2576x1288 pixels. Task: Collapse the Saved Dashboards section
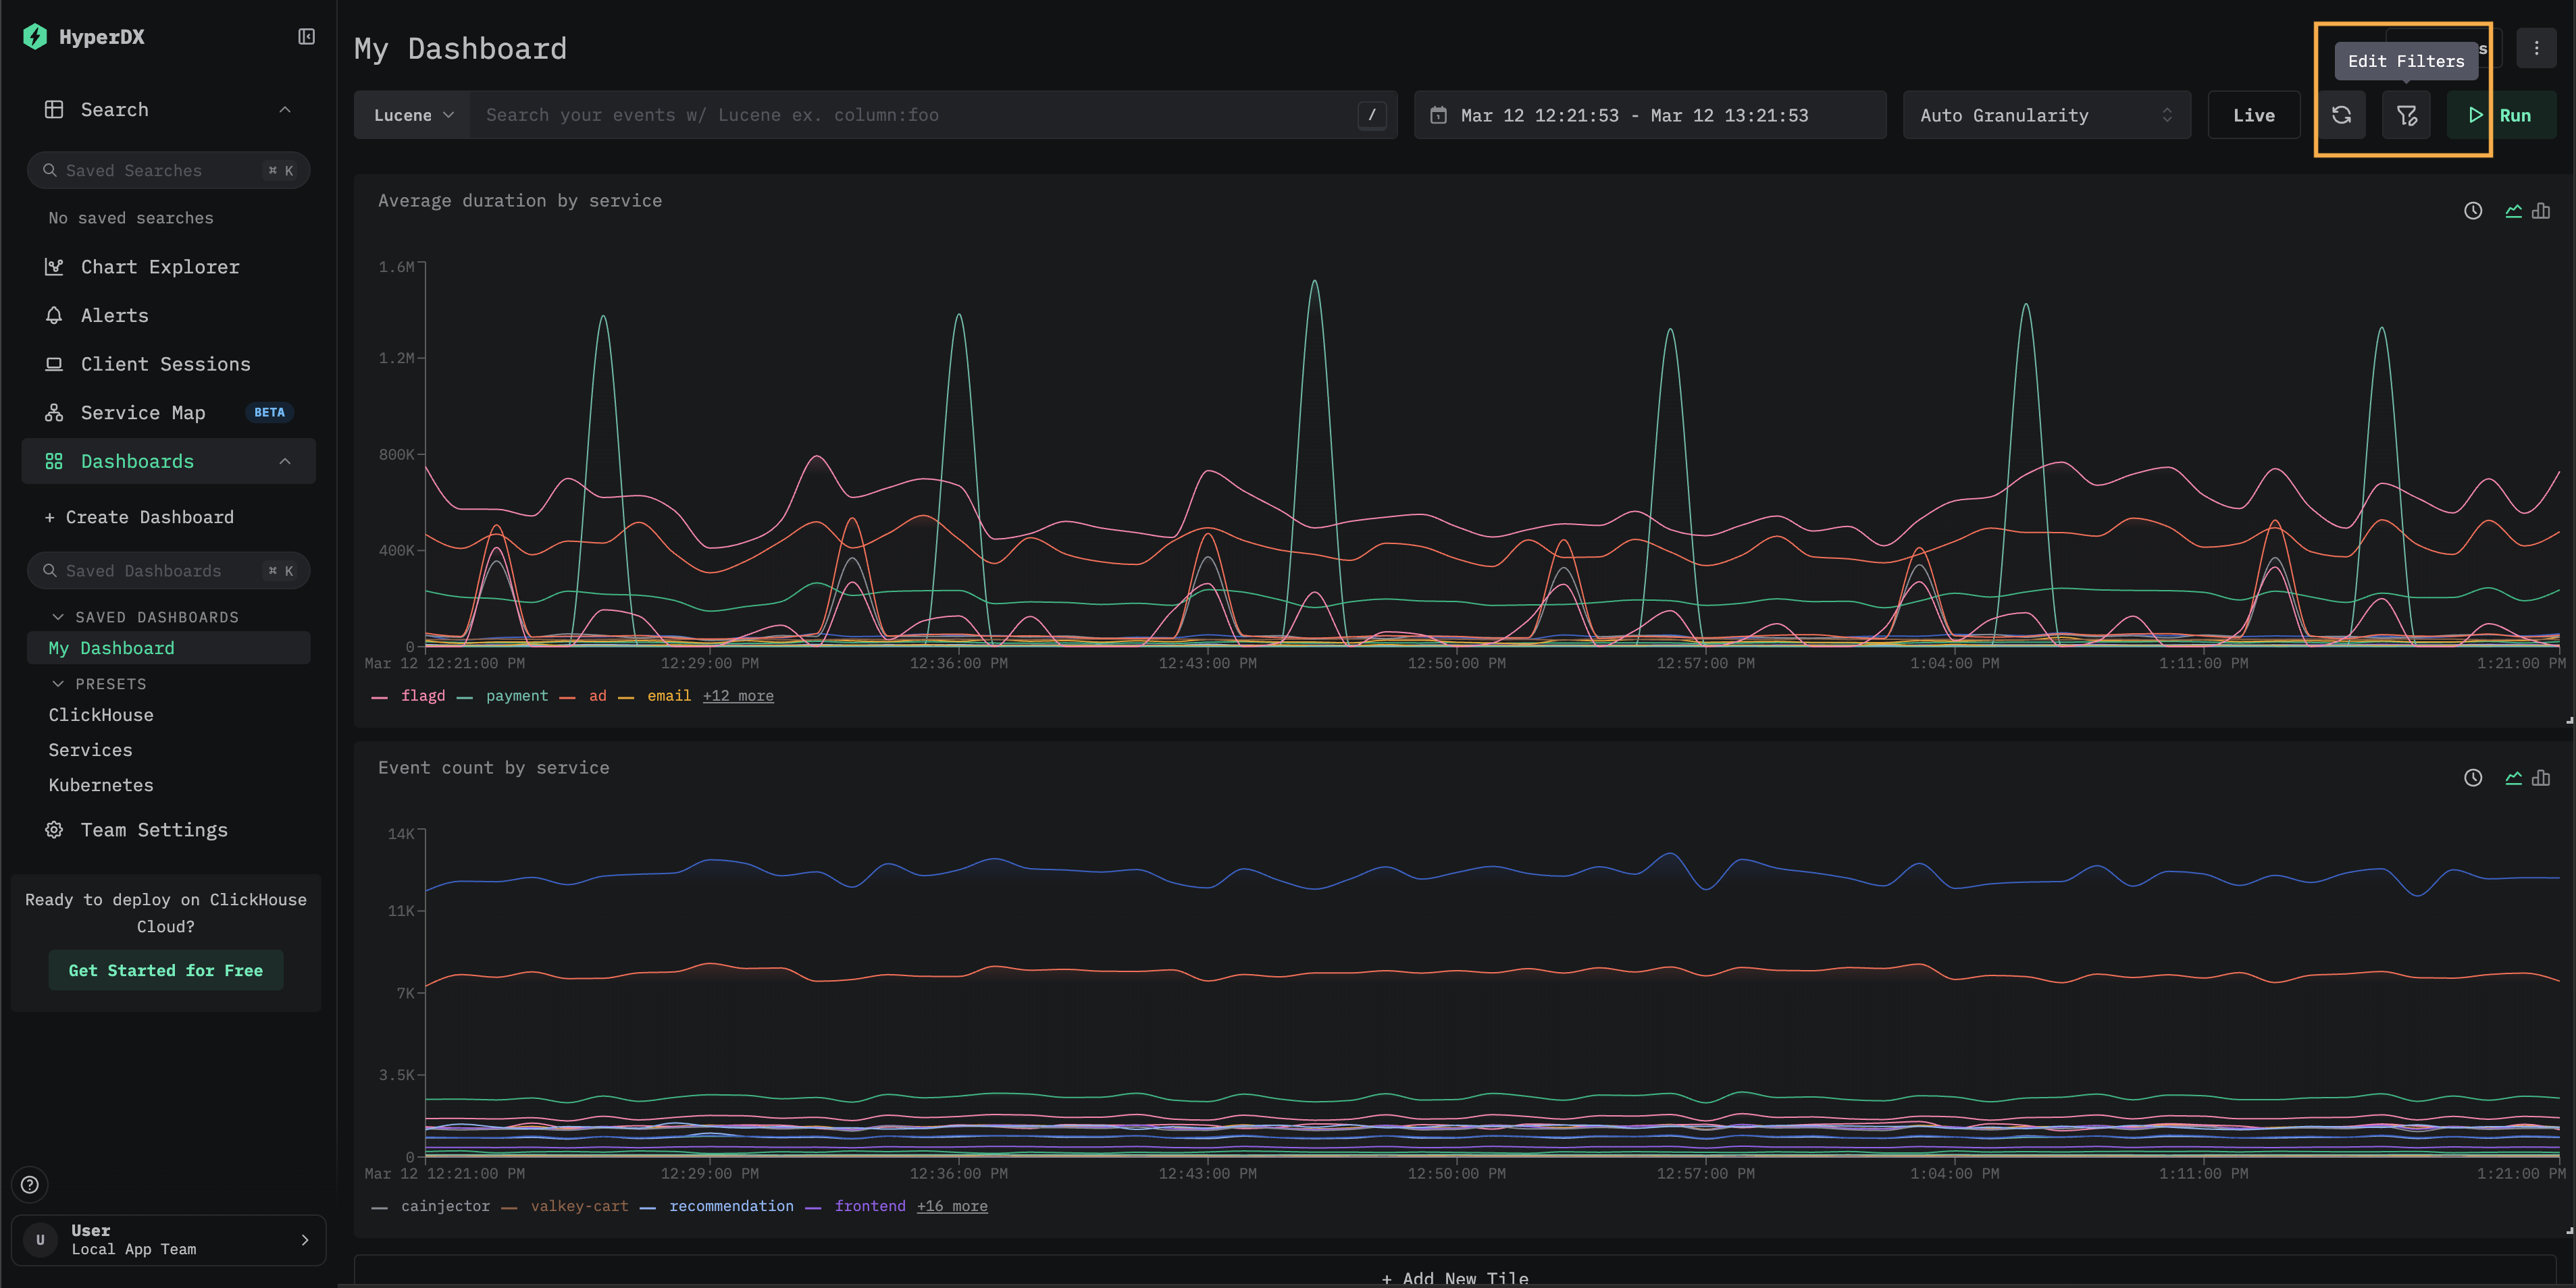[x=57, y=618]
